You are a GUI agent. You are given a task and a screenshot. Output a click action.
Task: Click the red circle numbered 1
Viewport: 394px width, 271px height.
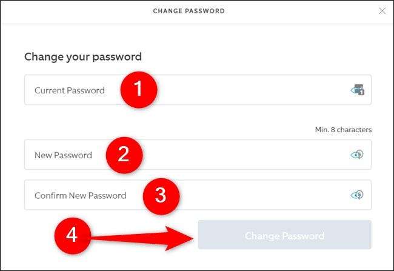[x=138, y=90]
